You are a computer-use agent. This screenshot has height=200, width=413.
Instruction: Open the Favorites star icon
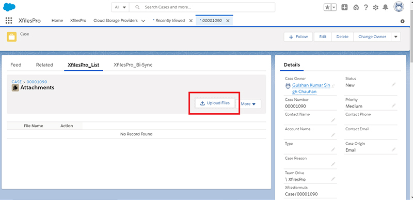tap(327, 7)
